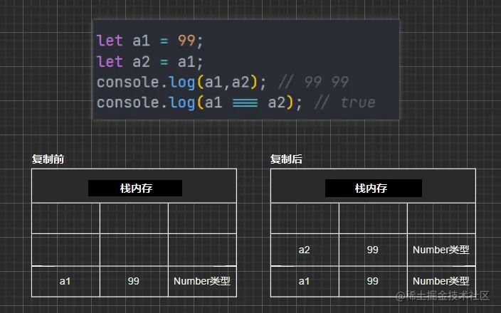Screen dimensions: 501x313
Task: Click the "99" value in the a2 row
Action: point(373,250)
